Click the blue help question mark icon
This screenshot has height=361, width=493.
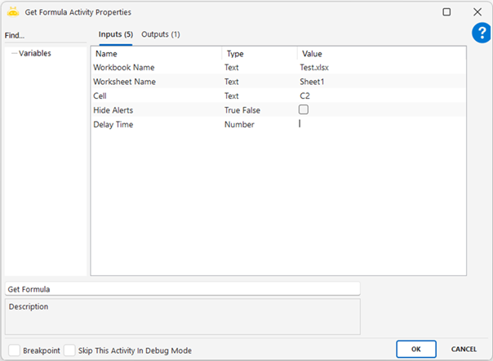(x=481, y=33)
